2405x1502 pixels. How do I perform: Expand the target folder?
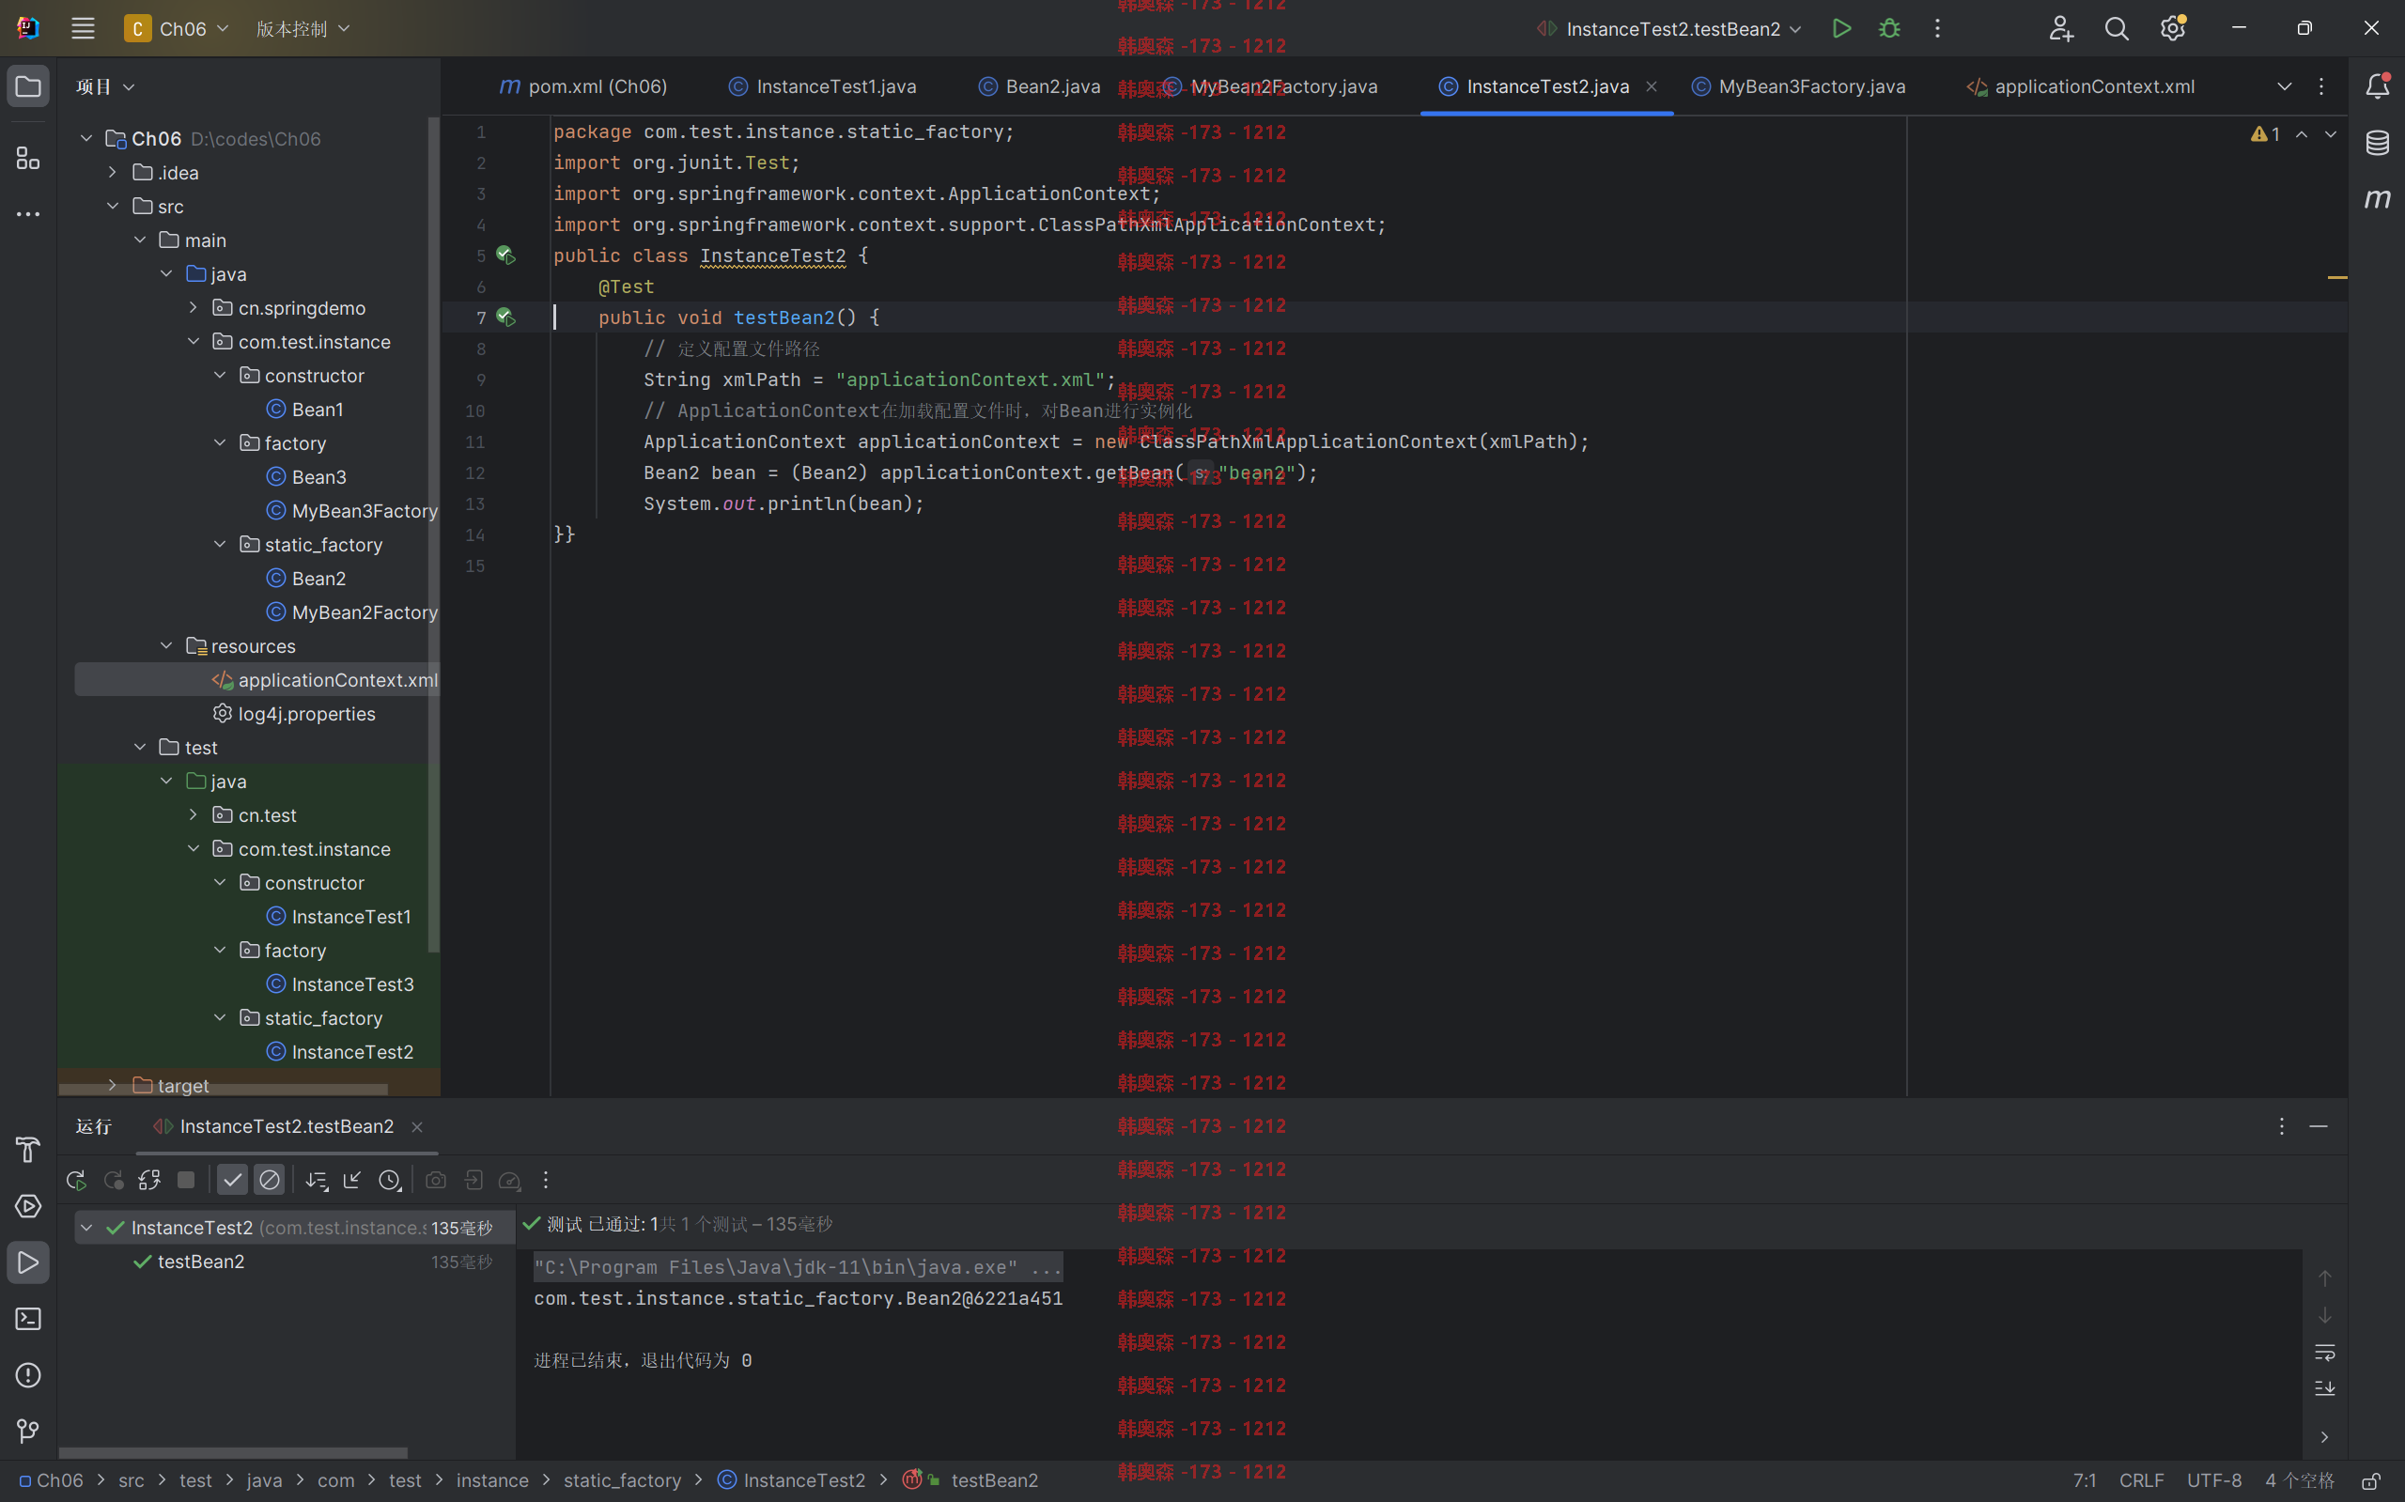coord(112,1086)
